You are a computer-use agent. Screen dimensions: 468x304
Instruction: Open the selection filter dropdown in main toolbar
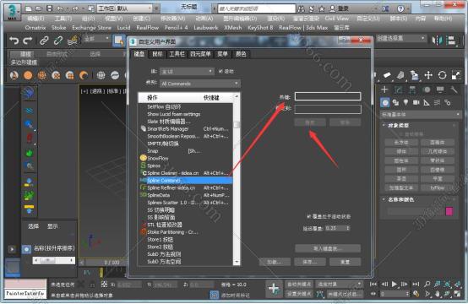[97, 39]
